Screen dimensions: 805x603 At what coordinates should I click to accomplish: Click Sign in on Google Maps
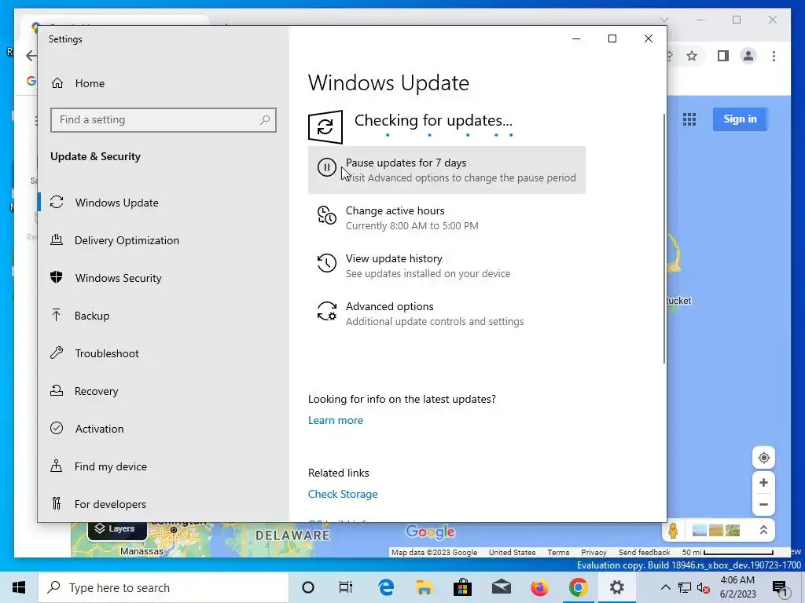[x=740, y=119]
